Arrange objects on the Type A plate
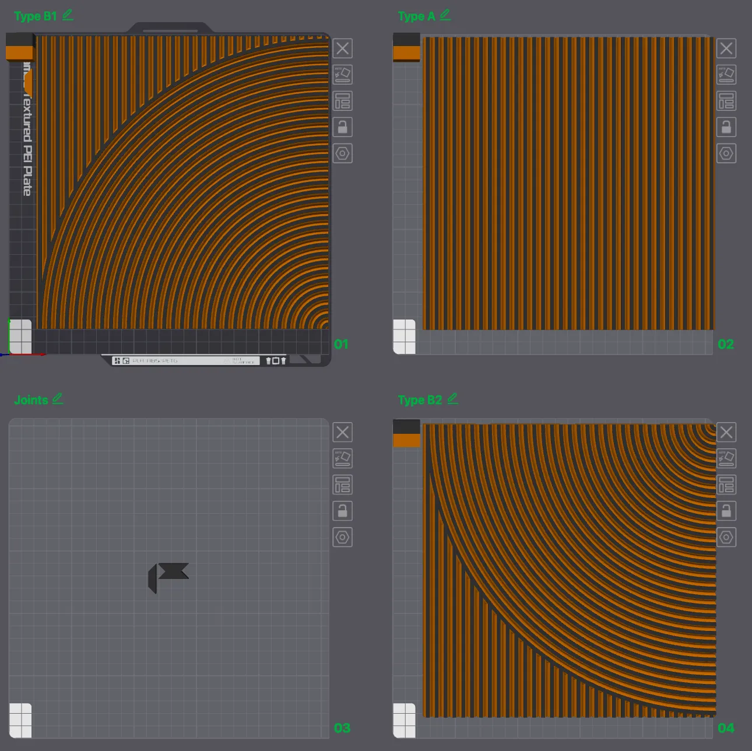752x751 pixels. pos(726,101)
